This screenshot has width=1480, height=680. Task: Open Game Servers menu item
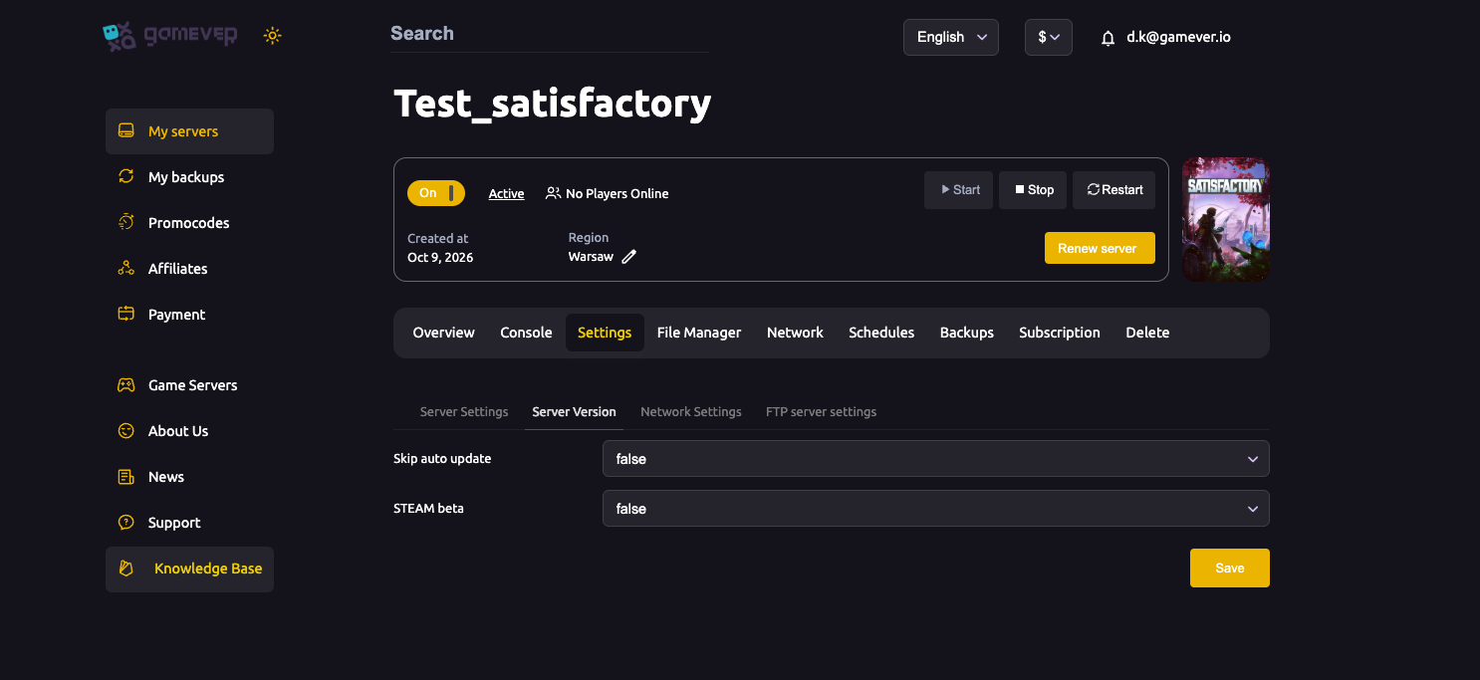189,385
